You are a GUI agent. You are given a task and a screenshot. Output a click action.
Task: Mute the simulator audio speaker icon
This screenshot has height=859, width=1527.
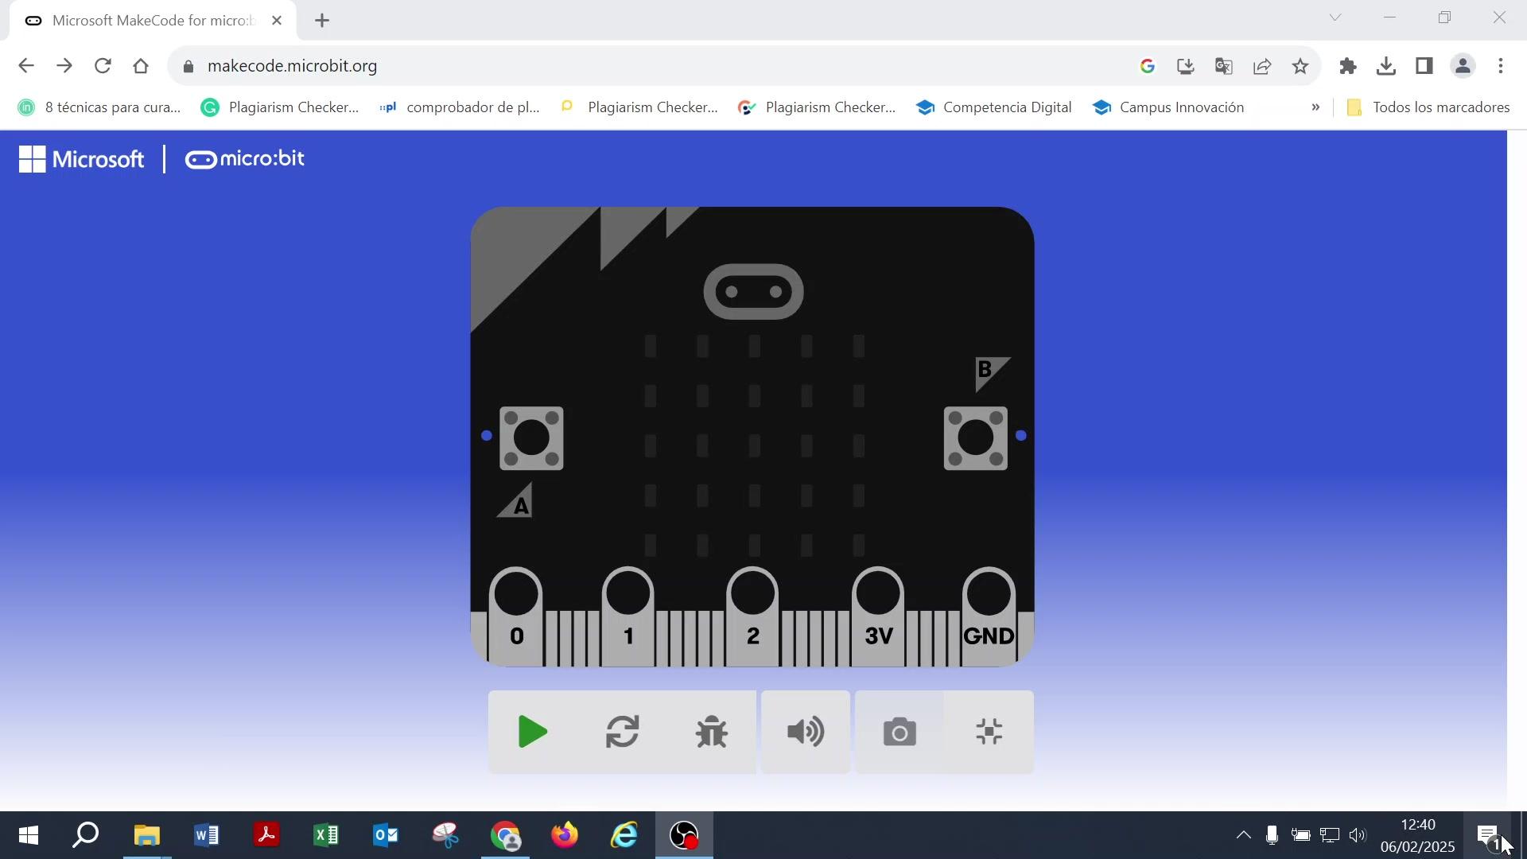[805, 732]
